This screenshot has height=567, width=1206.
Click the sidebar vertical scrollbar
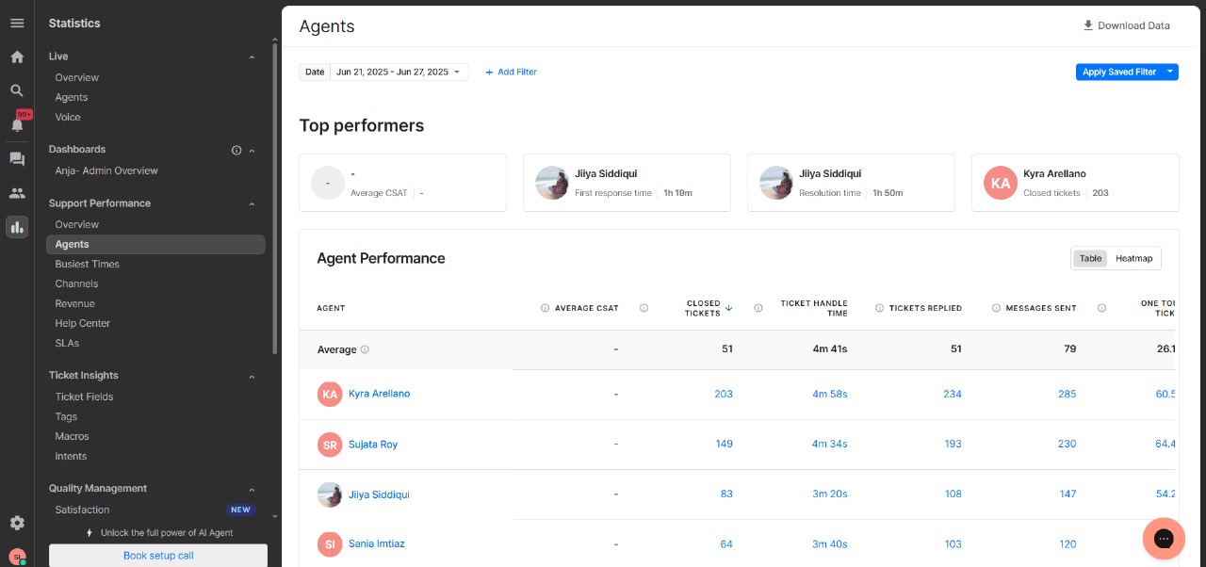[x=275, y=198]
